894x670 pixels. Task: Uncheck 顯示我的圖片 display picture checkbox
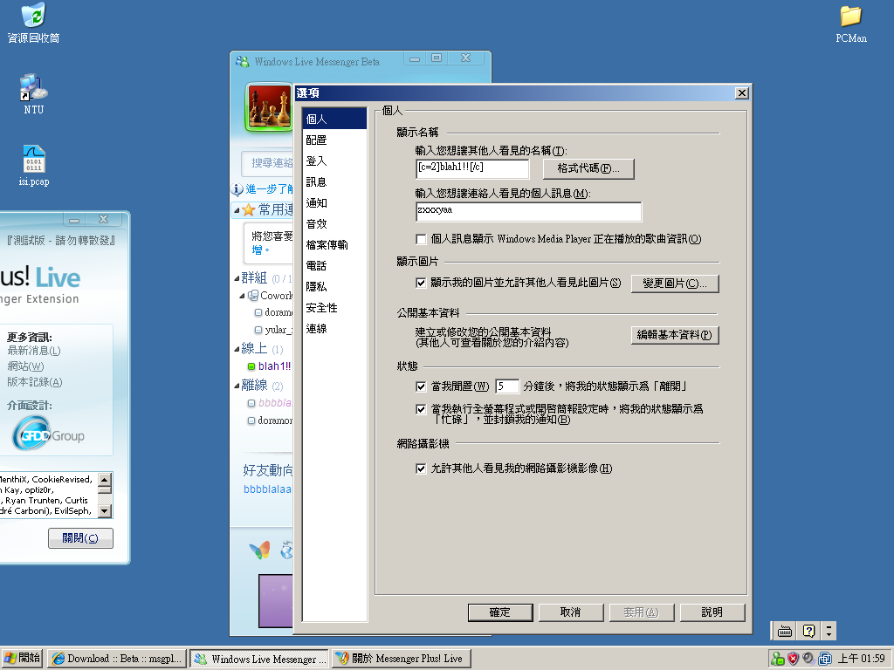click(422, 283)
